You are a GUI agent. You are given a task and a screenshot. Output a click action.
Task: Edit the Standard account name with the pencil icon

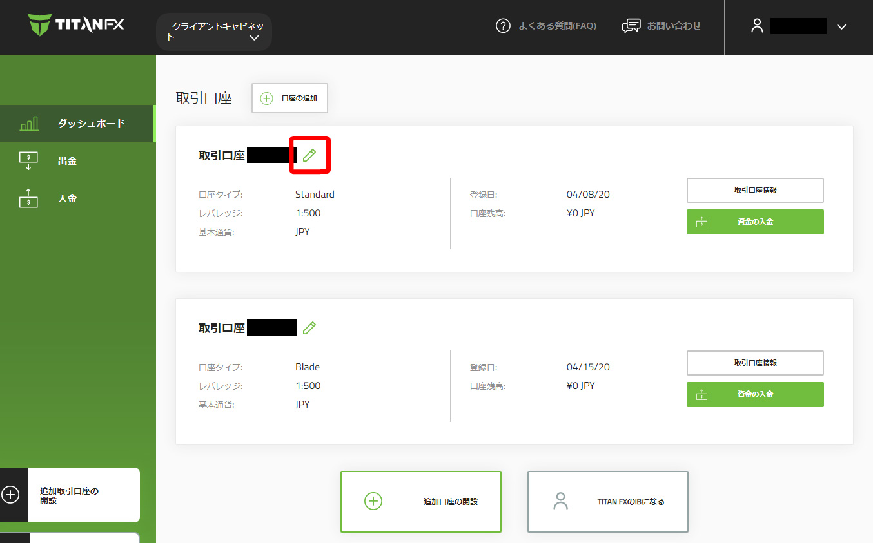309,155
